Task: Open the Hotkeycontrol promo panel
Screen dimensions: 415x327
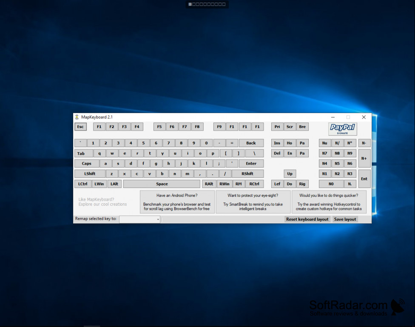Action: point(329,202)
